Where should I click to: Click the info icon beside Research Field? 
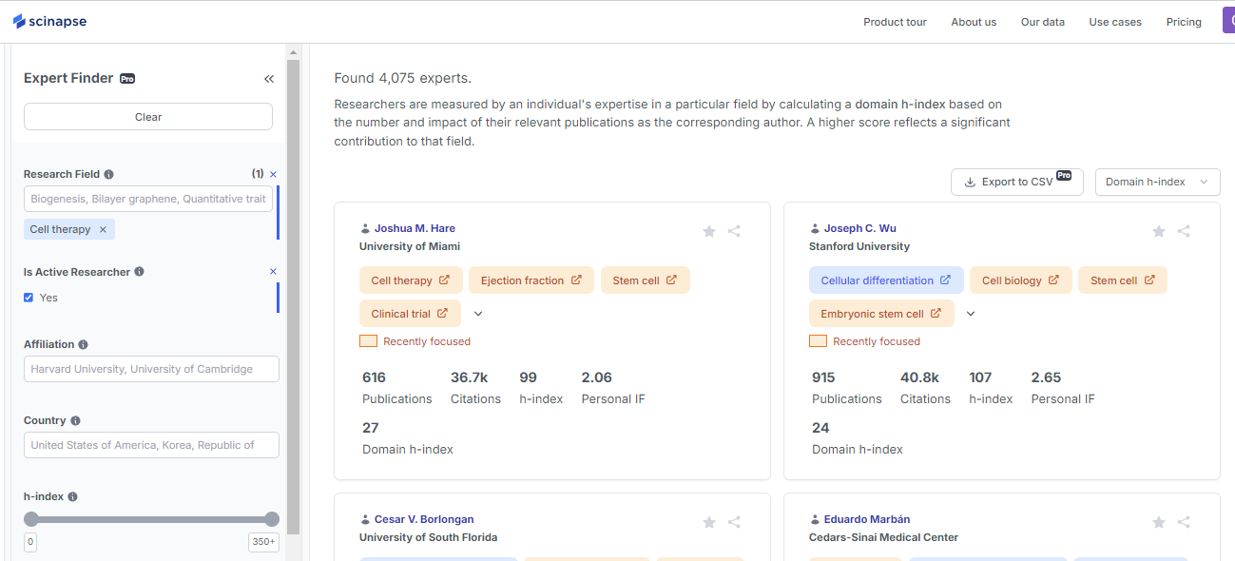[107, 173]
